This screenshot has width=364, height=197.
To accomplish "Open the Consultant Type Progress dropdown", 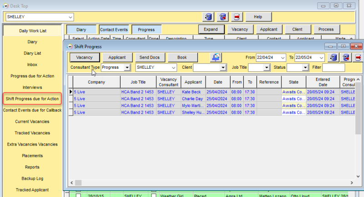I will point(127,67).
